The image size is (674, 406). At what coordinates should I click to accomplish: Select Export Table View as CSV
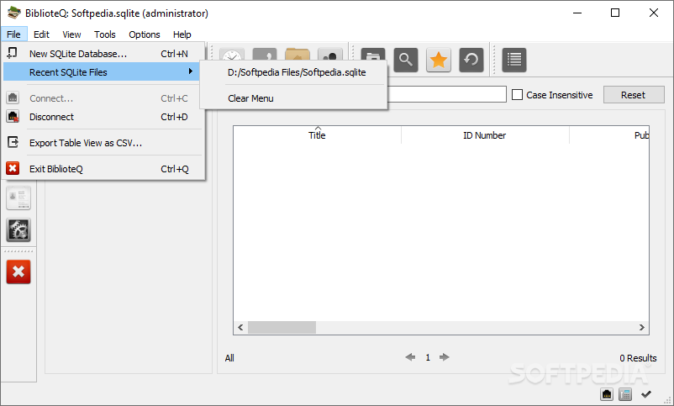(x=103, y=143)
